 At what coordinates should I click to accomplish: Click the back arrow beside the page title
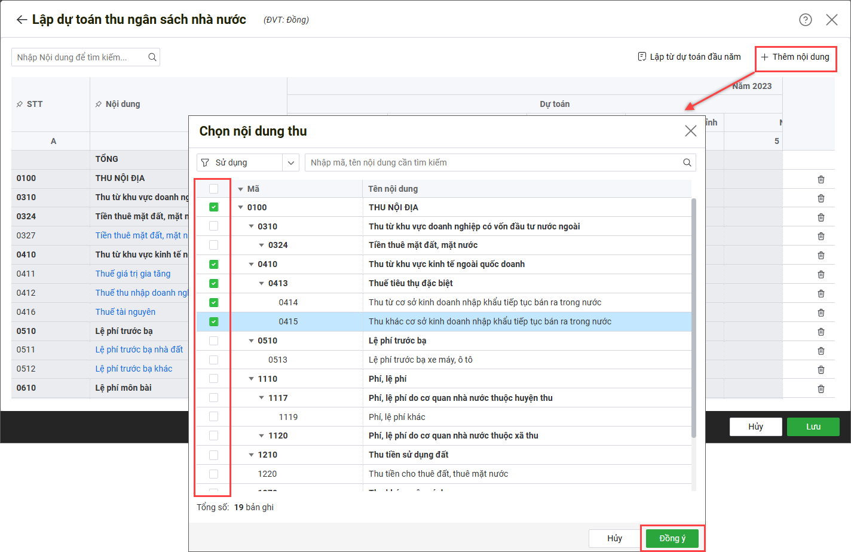point(22,20)
